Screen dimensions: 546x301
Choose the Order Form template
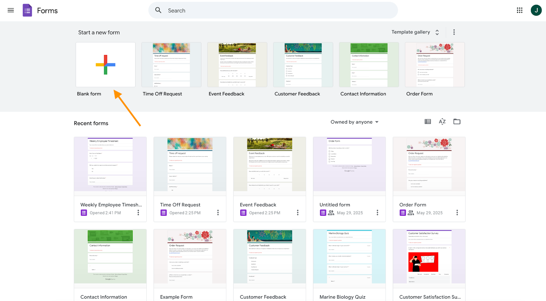pos(435,64)
